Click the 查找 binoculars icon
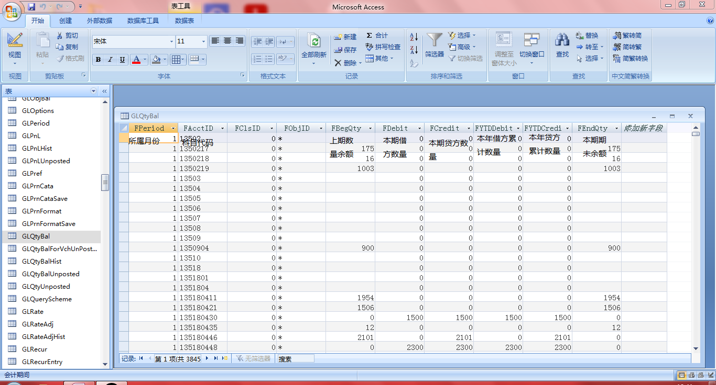Screen dimensions: 716x385 pyautogui.click(x=562, y=40)
